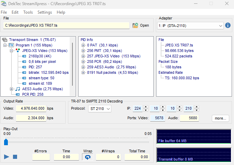Click the icon next to 2160p30 (4K)
The image size is (234, 165).
[24, 56]
